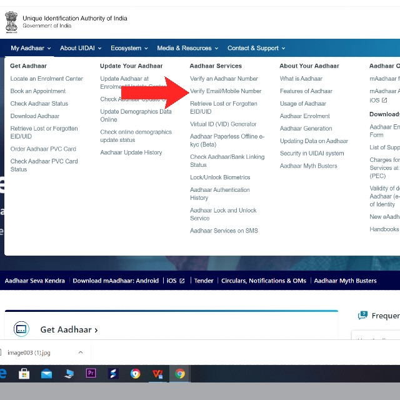Open Handbooks link in Downloads column
Screen dimensions: 400x400
pos(384,229)
